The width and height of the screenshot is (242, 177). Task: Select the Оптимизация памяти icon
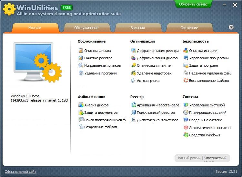point(134,65)
